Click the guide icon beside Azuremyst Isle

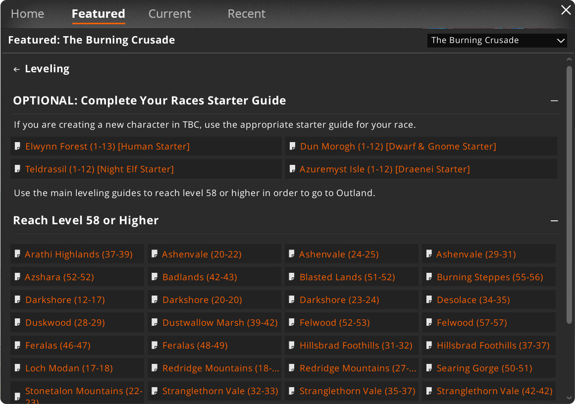(293, 169)
